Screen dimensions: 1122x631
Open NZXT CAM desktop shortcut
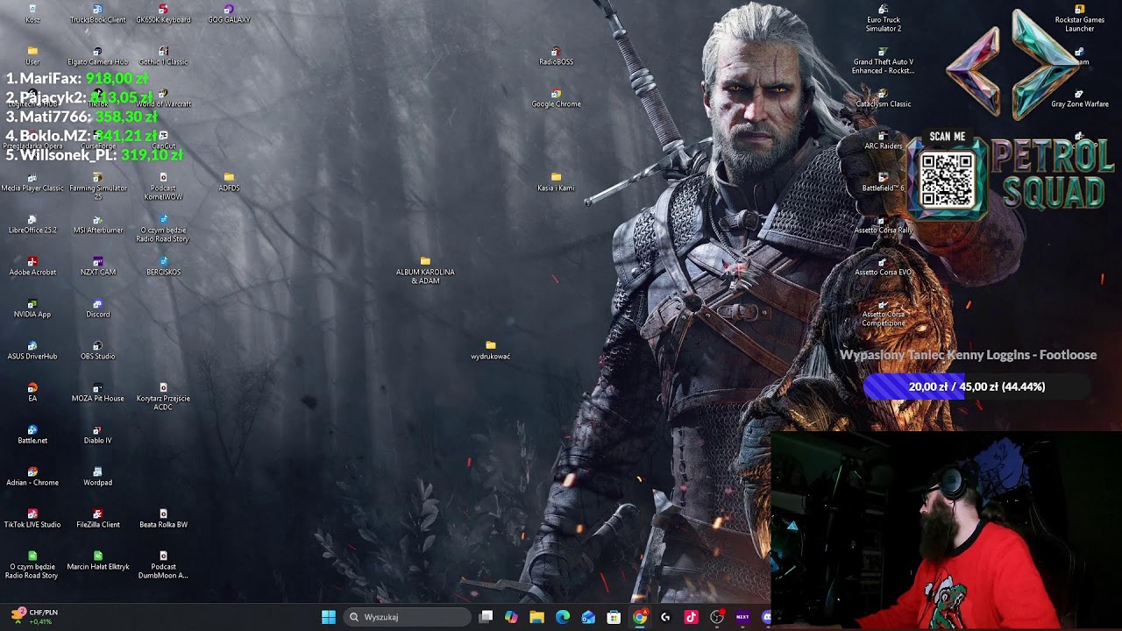click(97, 266)
